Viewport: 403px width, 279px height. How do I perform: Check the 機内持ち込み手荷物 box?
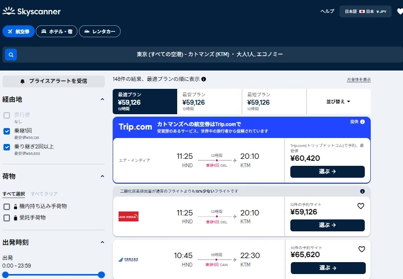pyautogui.click(x=6, y=207)
